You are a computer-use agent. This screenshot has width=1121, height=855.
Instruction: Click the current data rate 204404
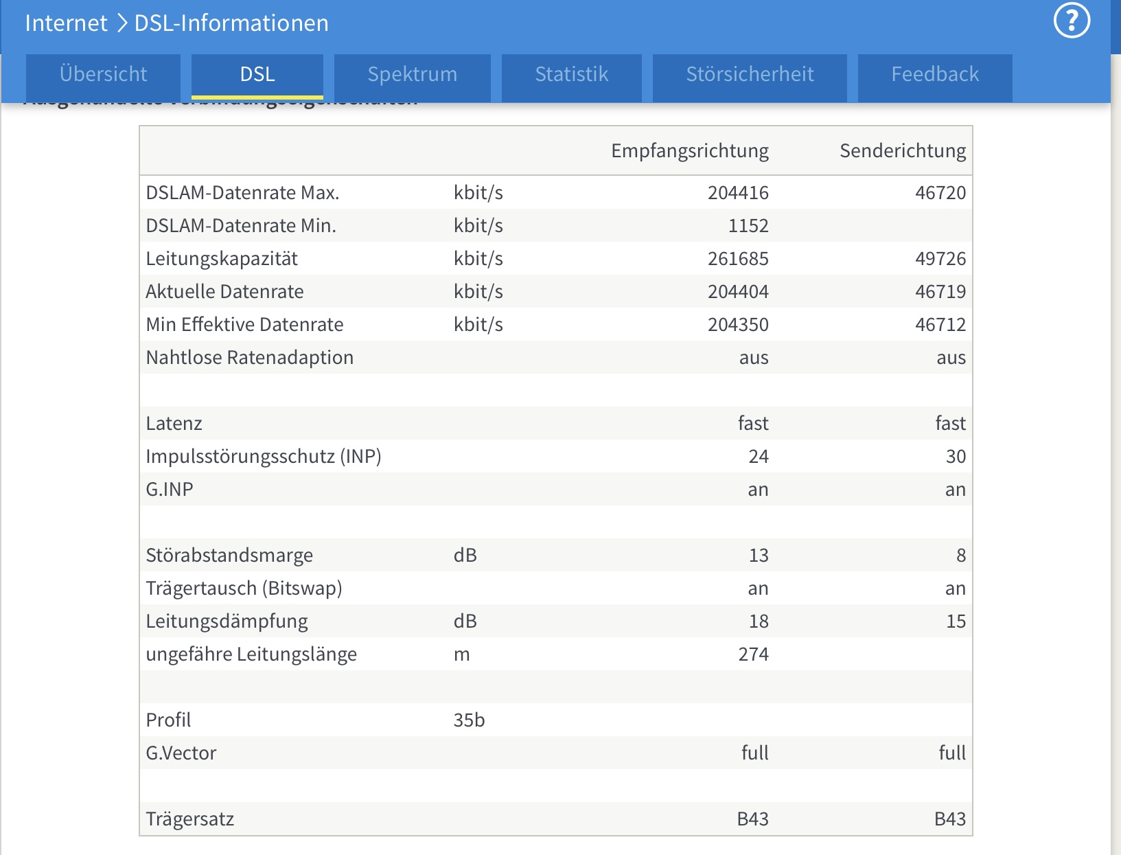point(738,292)
